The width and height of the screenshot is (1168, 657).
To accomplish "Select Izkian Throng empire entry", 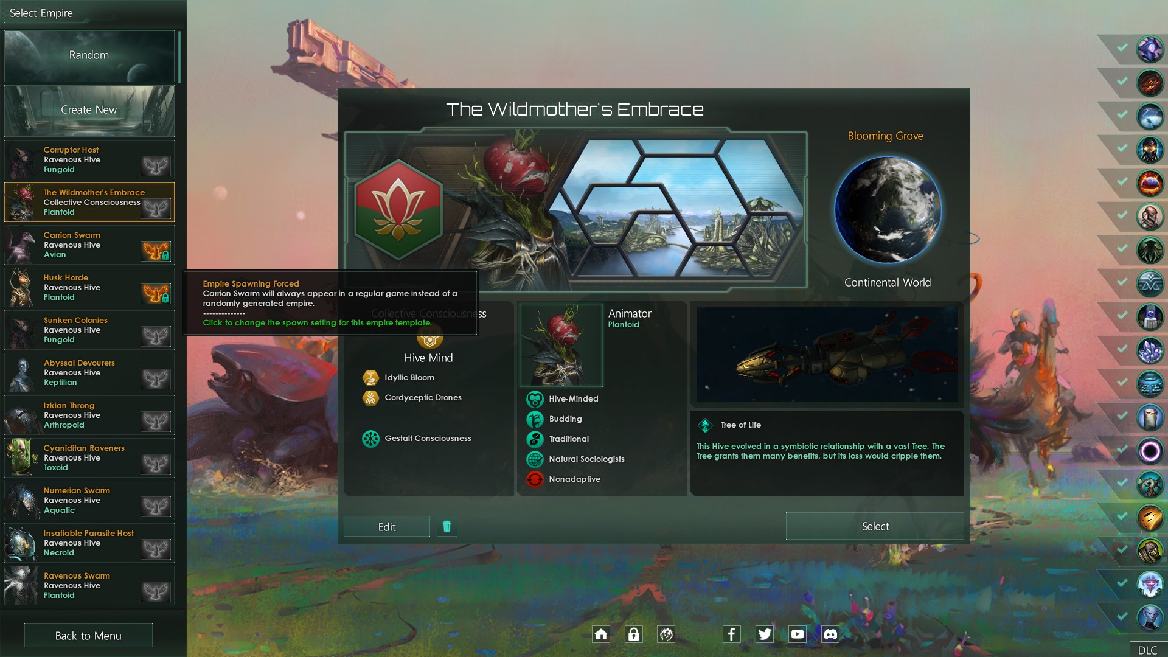I will click(89, 415).
